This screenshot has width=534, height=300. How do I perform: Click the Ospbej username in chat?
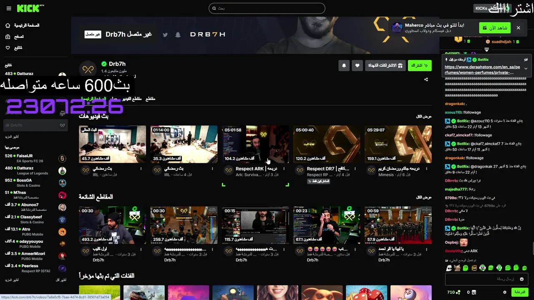[x=452, y=242]
